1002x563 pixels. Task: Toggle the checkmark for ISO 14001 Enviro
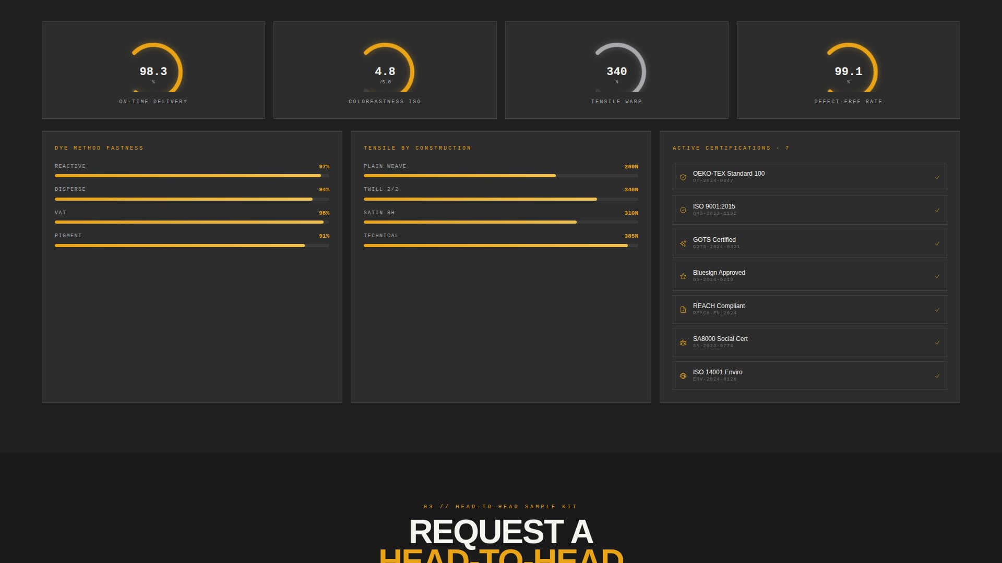(938, 376)
